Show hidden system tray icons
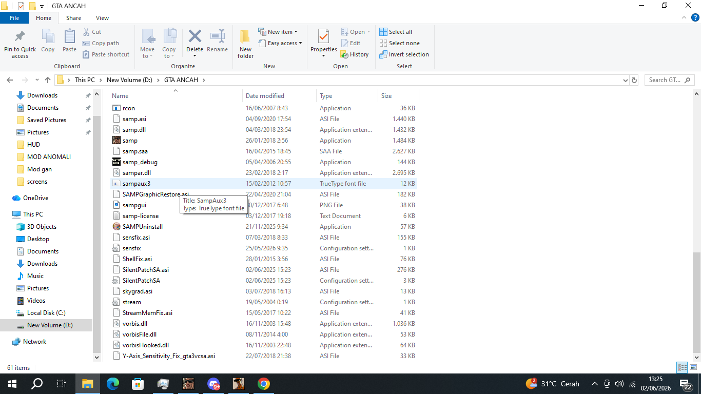 click(x=594, y=384)
